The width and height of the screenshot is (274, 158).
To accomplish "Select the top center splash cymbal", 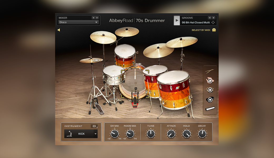I will (127, 32).
